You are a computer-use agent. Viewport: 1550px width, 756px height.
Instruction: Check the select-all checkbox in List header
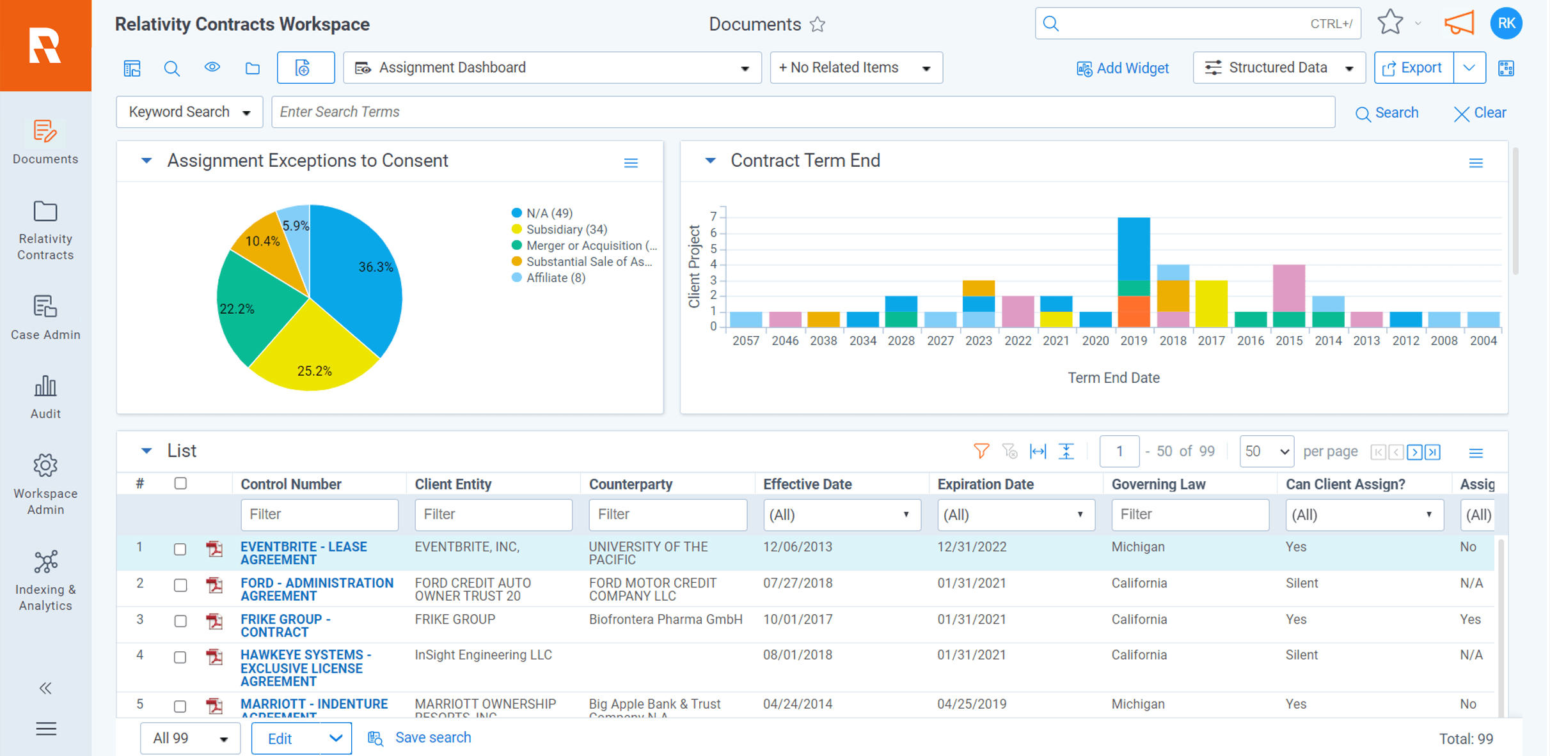click(180, 484)
